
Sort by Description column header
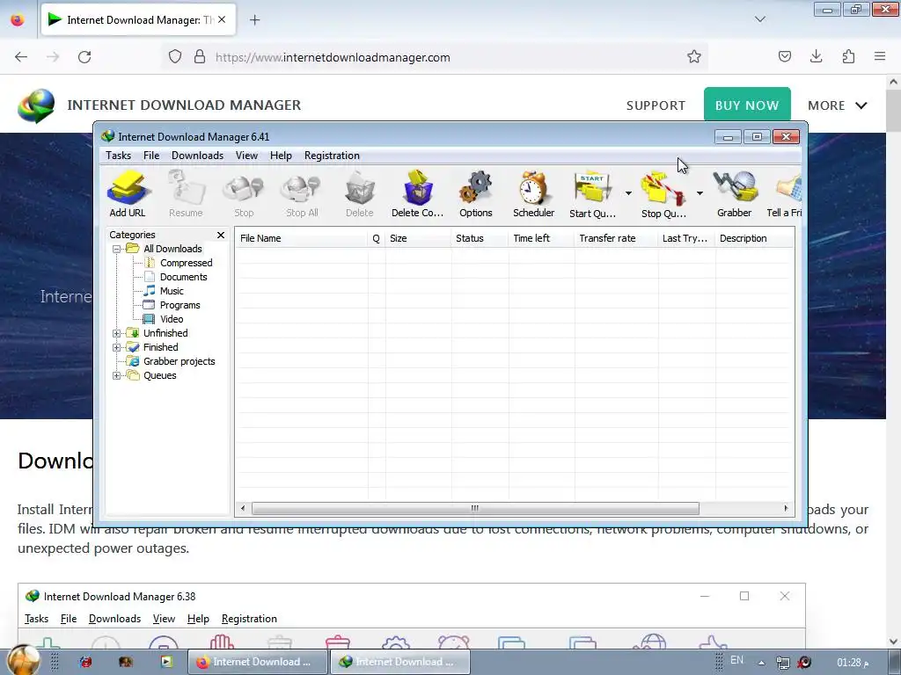754,238
